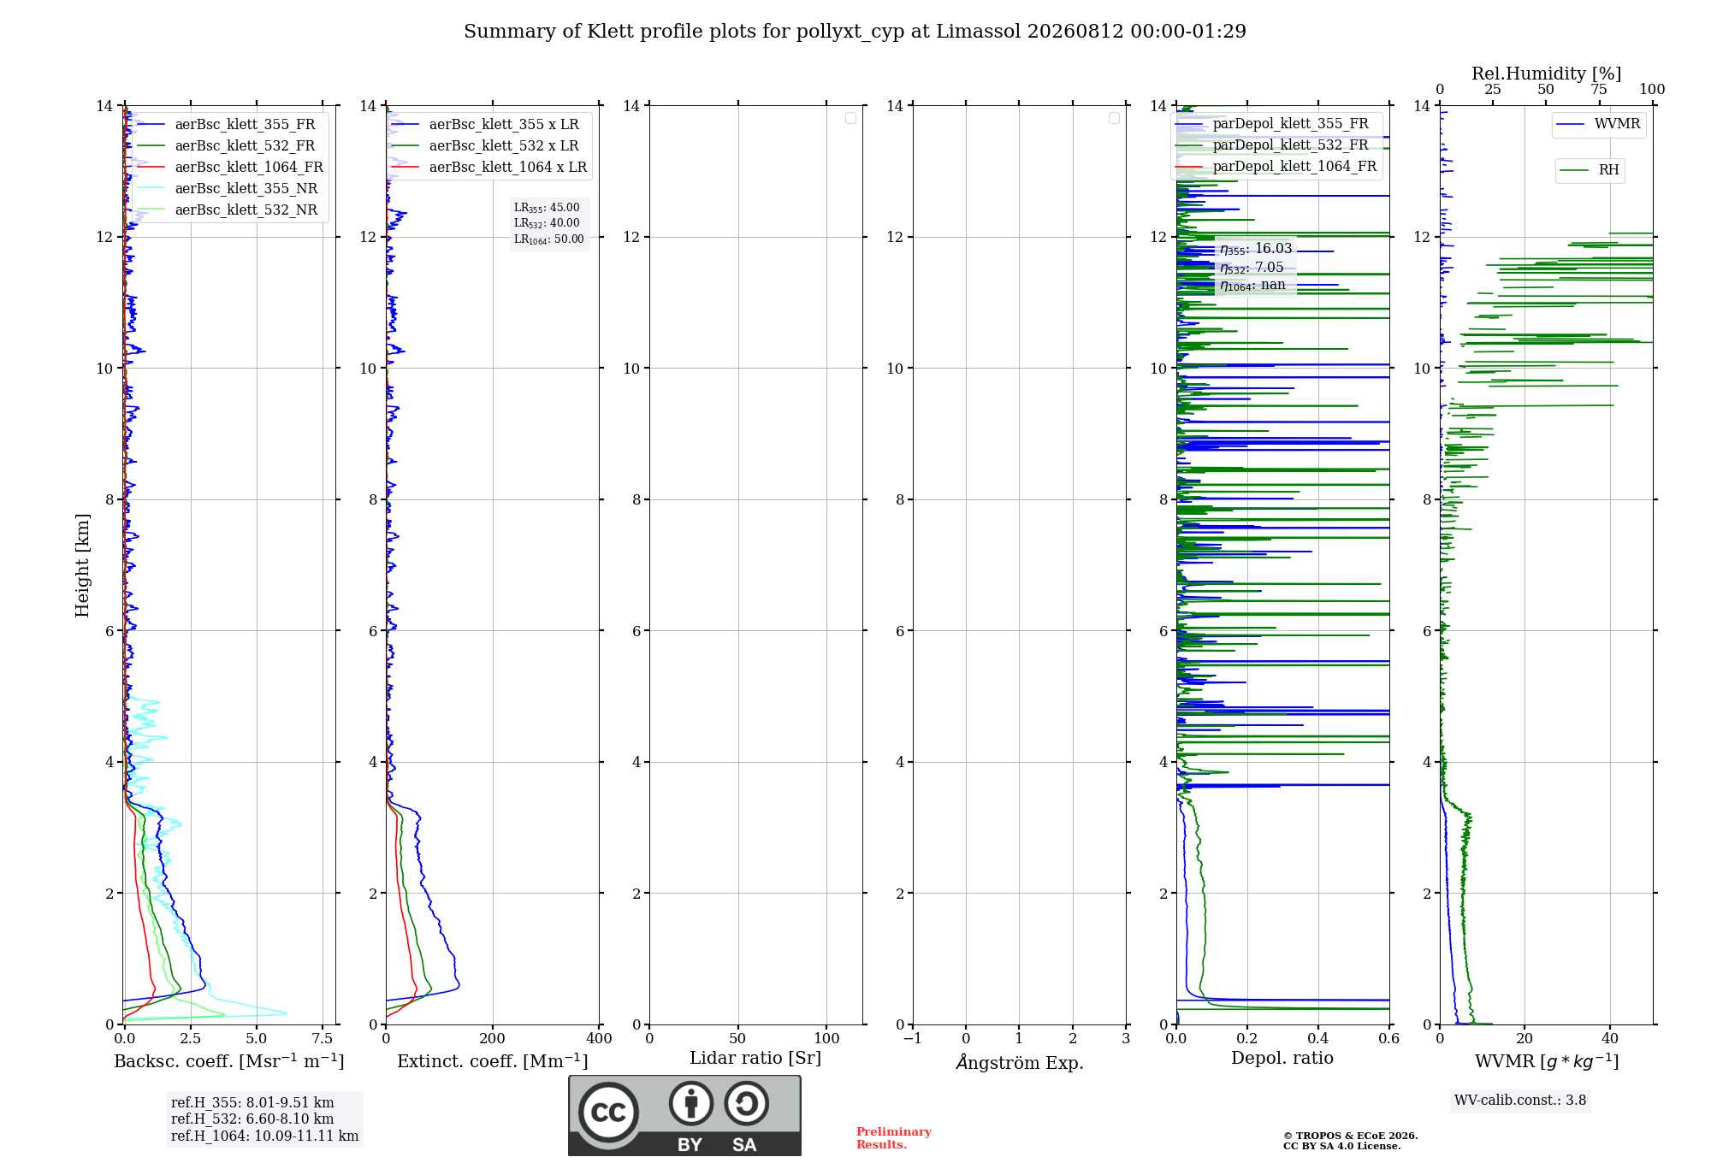Click the TROPOS & ECoE 2026 copyright text
Screen dimensions: 1711x1163
(1350, 1136)
